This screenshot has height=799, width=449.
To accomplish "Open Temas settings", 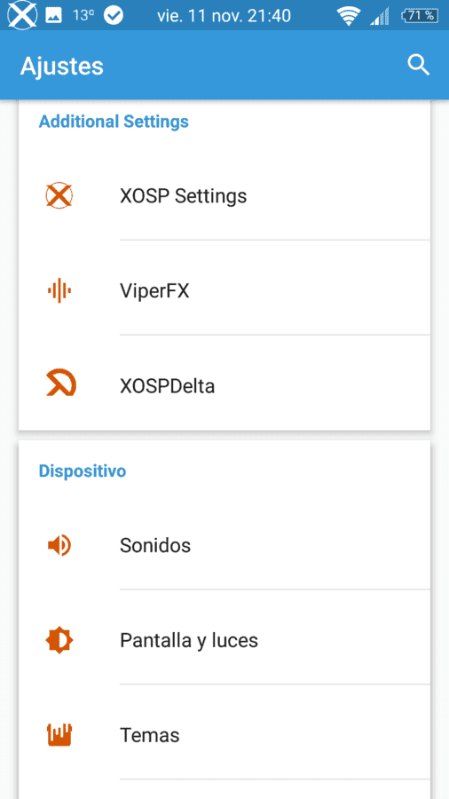I will [224, 735].
